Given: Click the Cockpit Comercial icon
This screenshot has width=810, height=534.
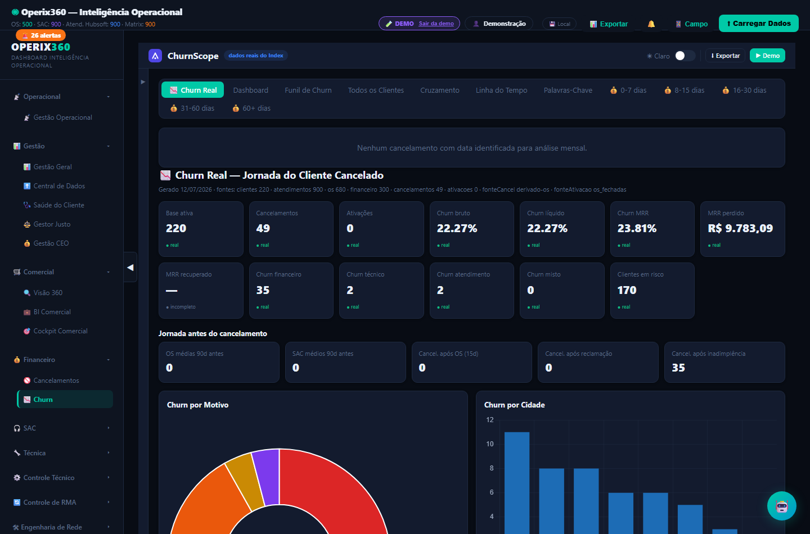Looking at the screenshot, I should pyautogui.click(x=27, y=331).
